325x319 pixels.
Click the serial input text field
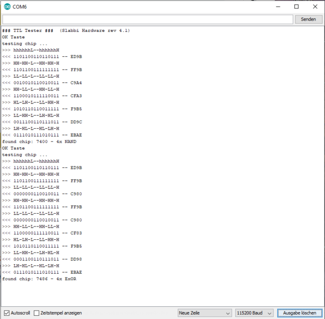[x=148, y=19]
